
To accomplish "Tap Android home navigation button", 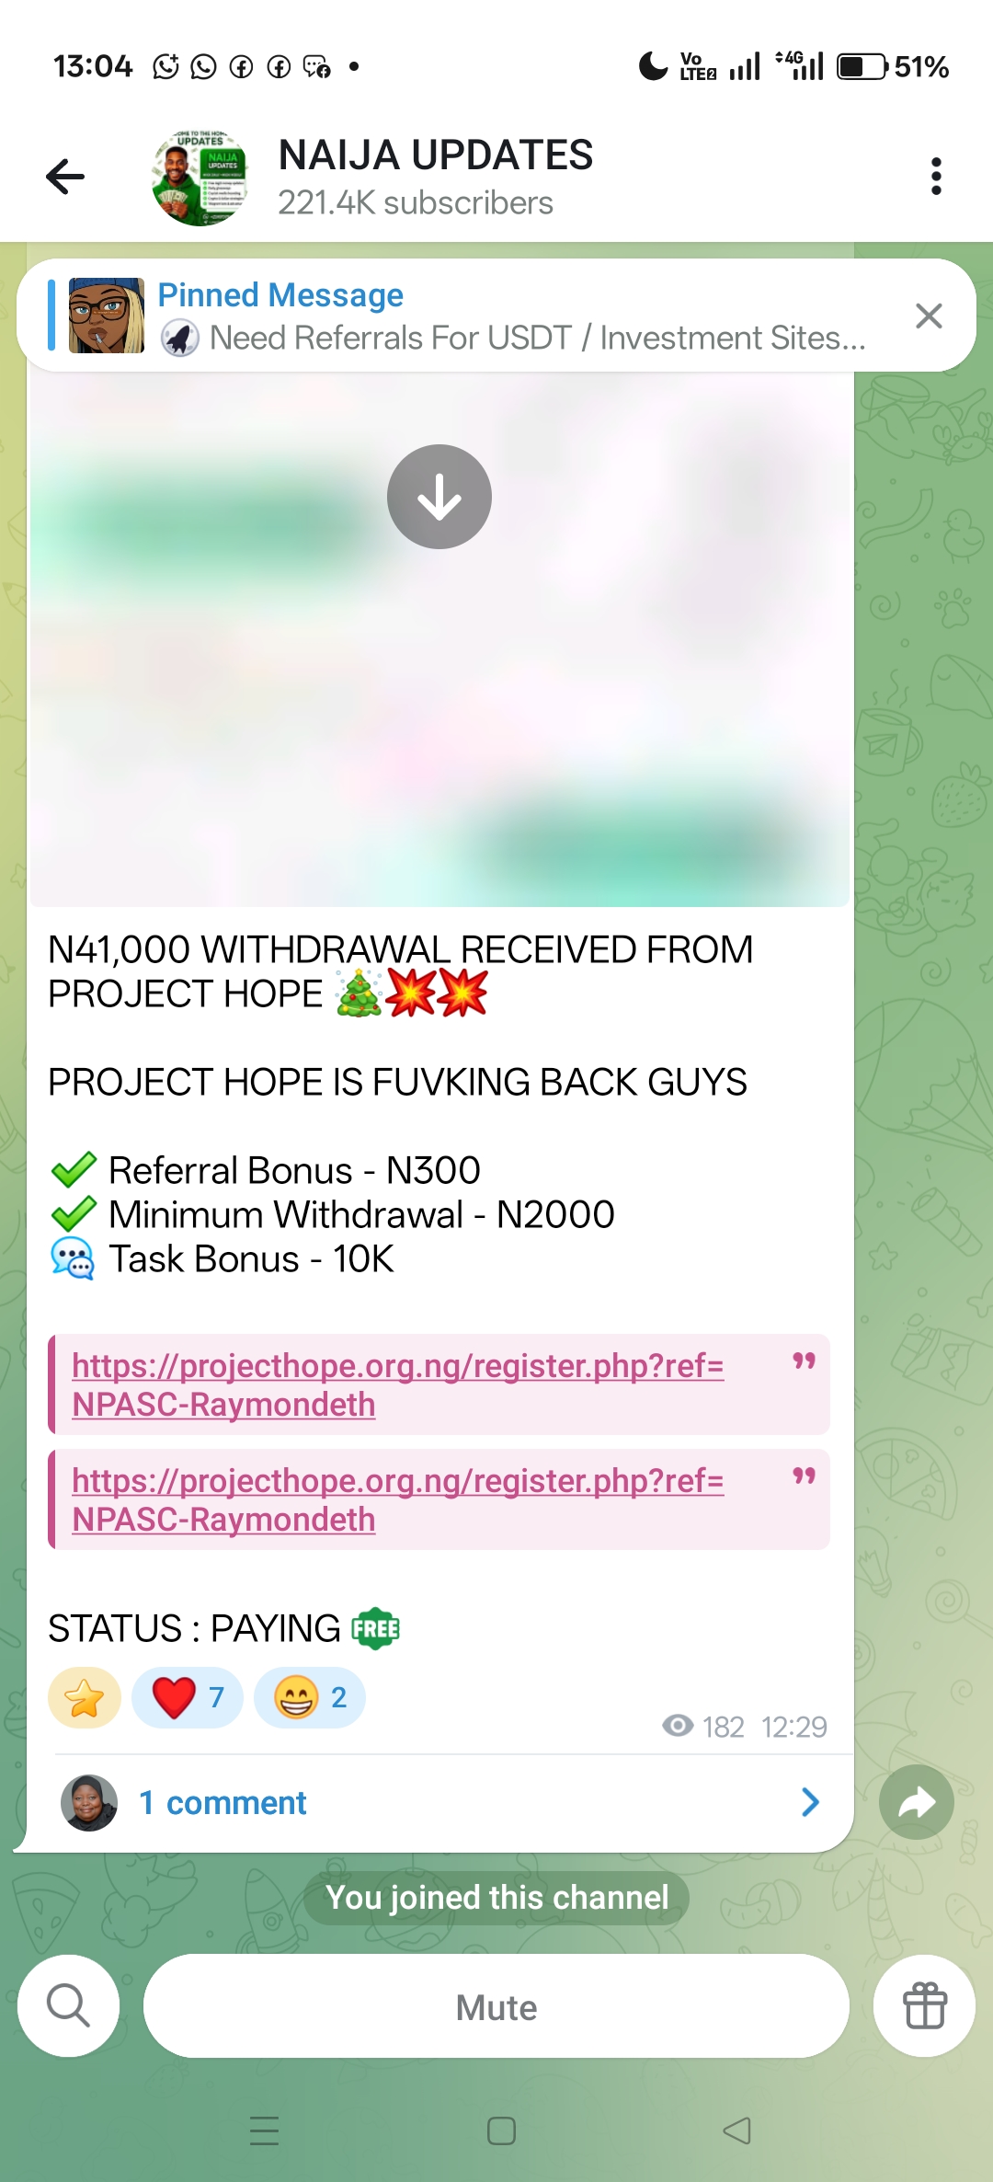I will point(501,2130).
